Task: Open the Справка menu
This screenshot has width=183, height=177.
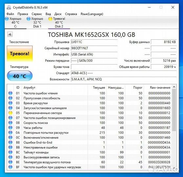Action: coord(71,14)
